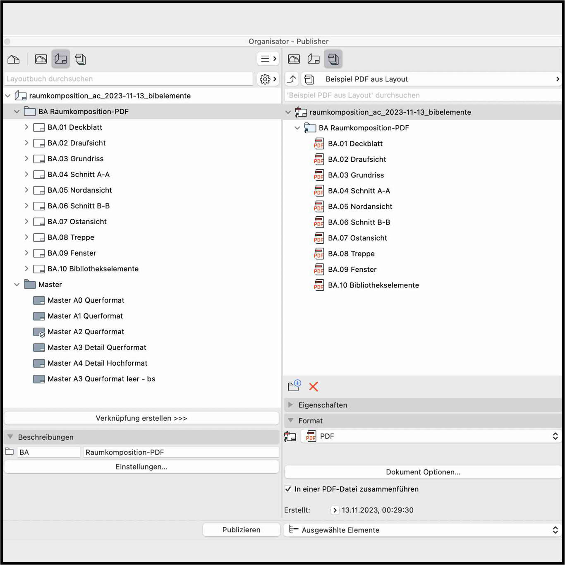Click the Layoutbuch durchsuchen search field

click(x=128, y=79)
